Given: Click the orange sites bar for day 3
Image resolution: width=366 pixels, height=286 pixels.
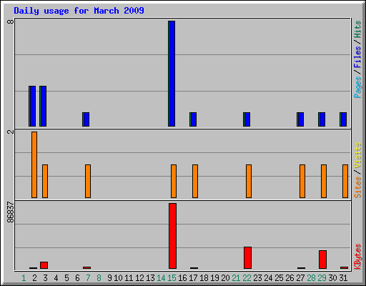Looking at the screenshot, I should (45, 181).
